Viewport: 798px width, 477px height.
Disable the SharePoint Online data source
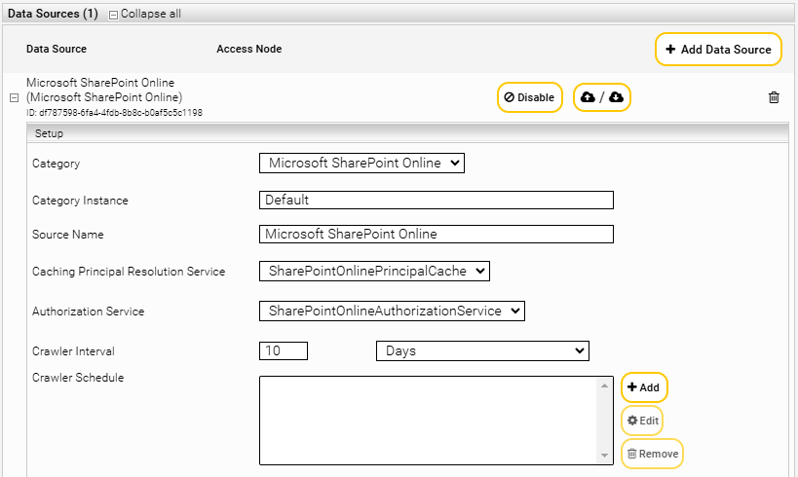(529, 97)
